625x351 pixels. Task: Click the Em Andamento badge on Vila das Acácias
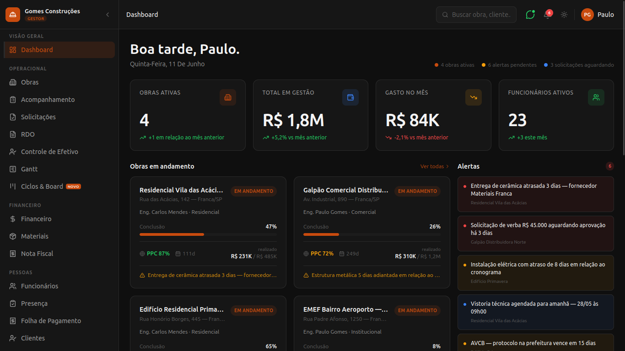pyautogui.click(x=253, y=191)
